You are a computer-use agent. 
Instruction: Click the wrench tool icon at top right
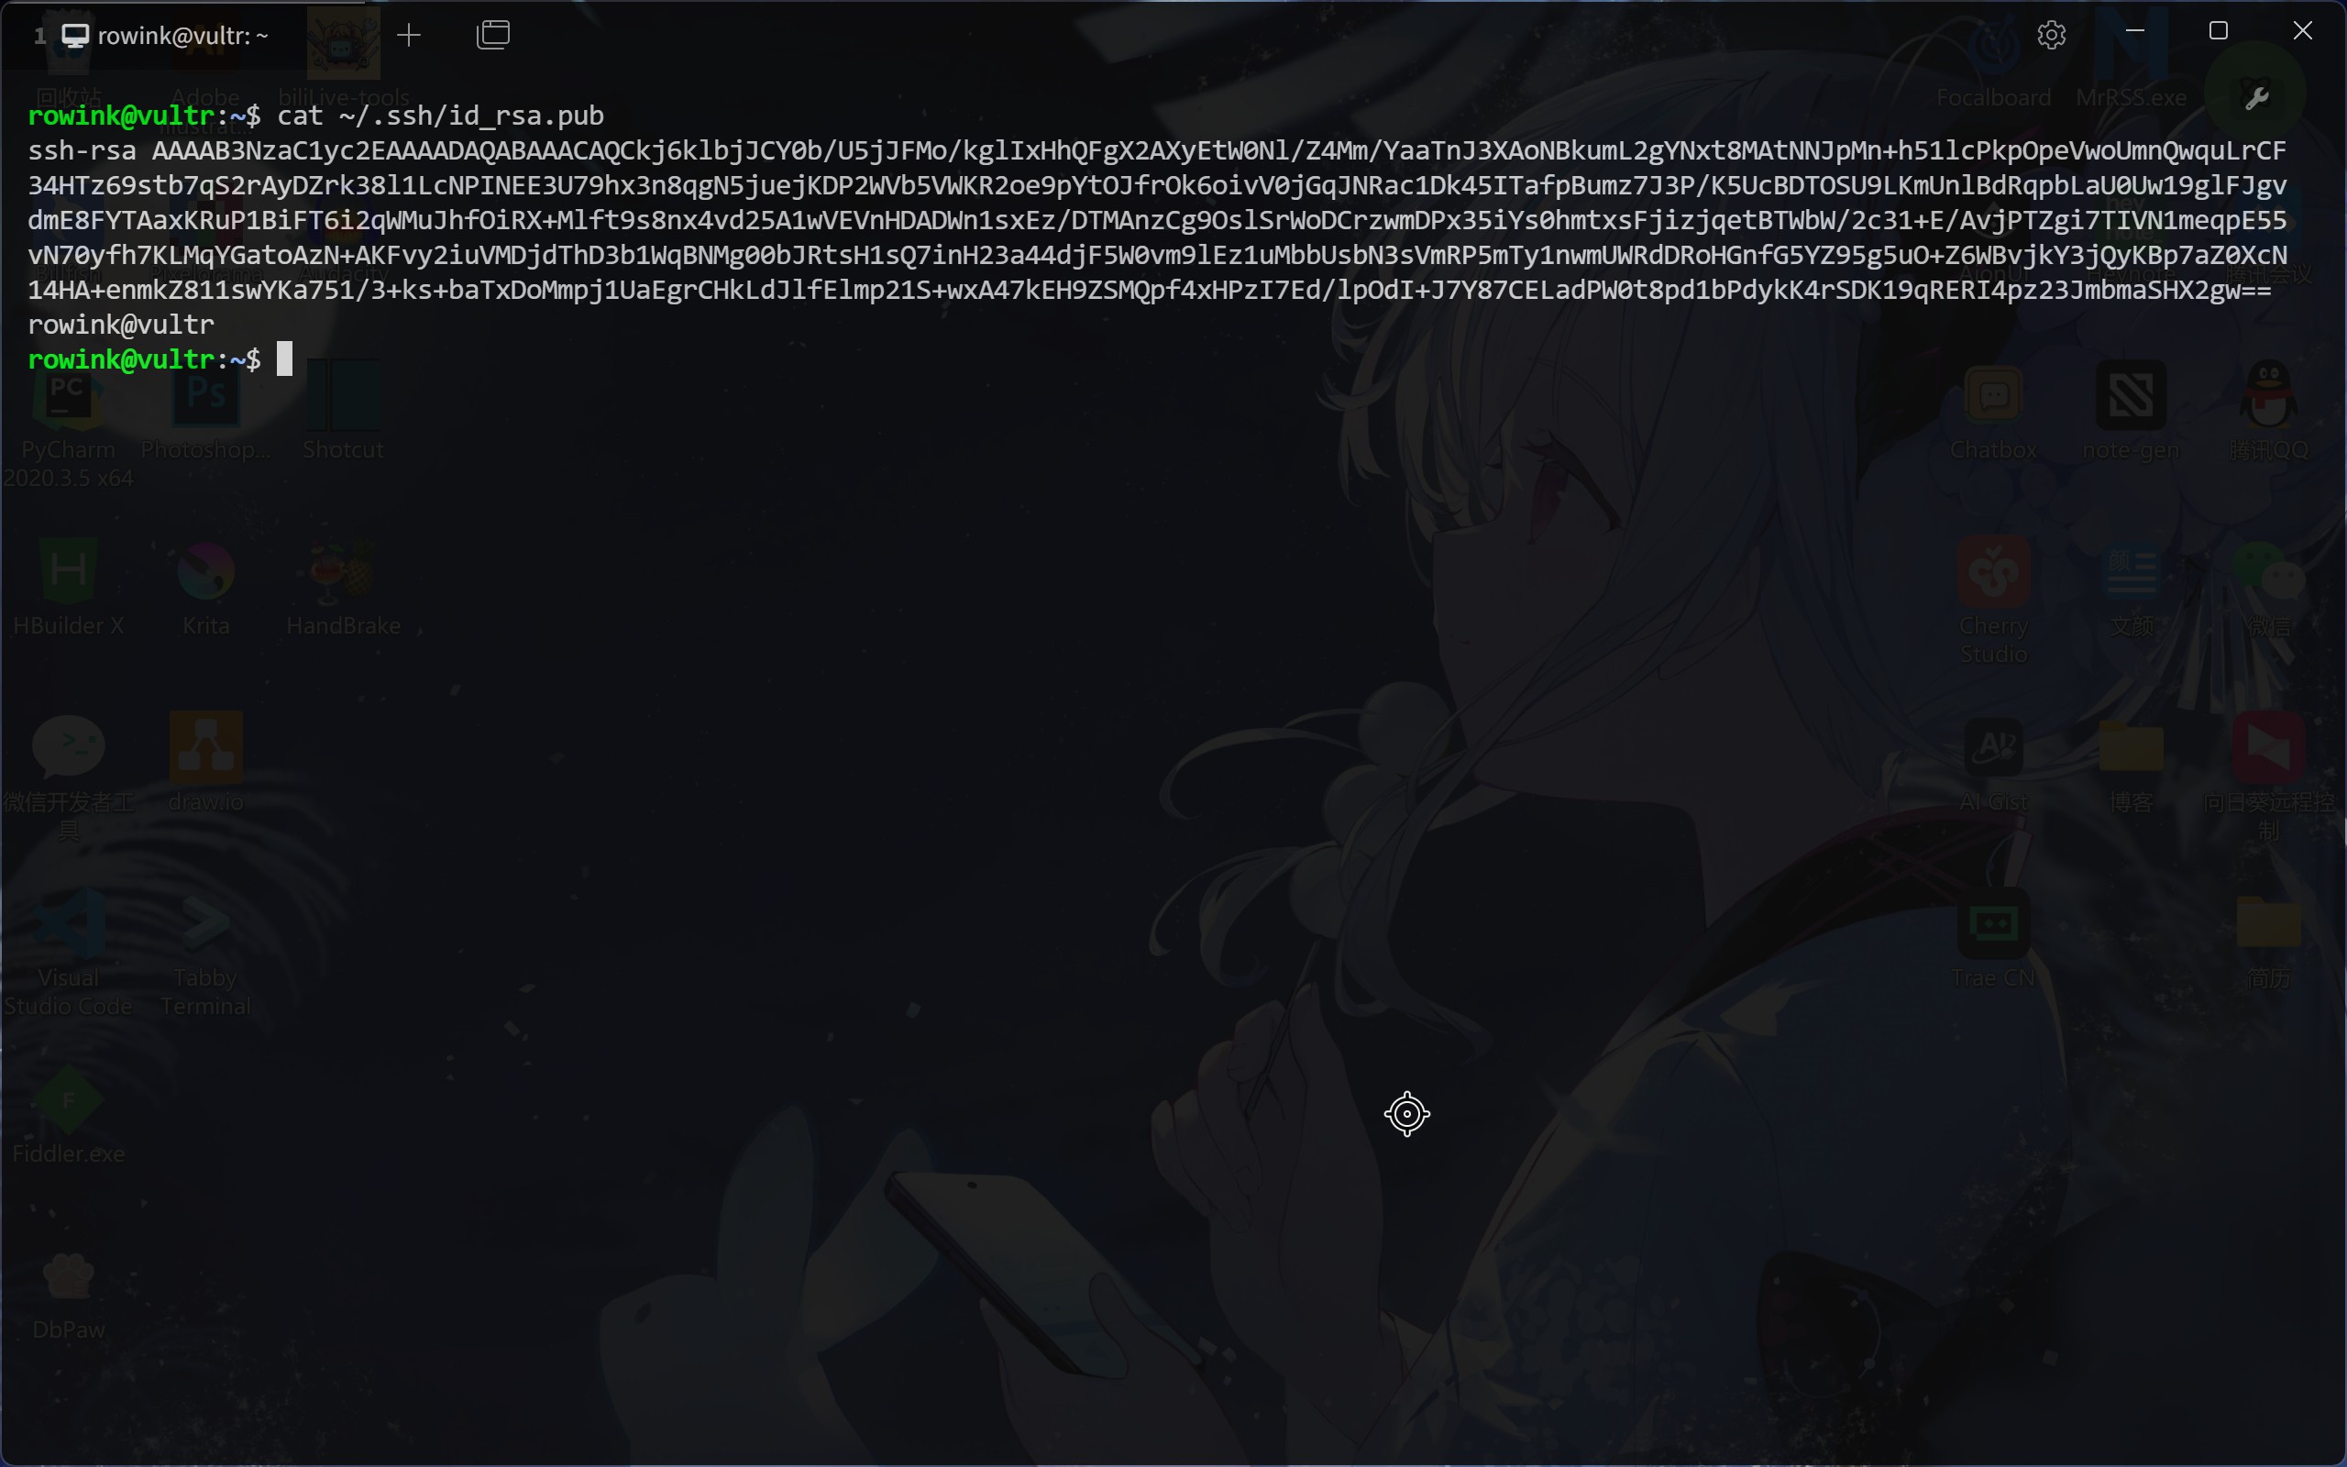pyautogui.click(x=2257, y=98)
